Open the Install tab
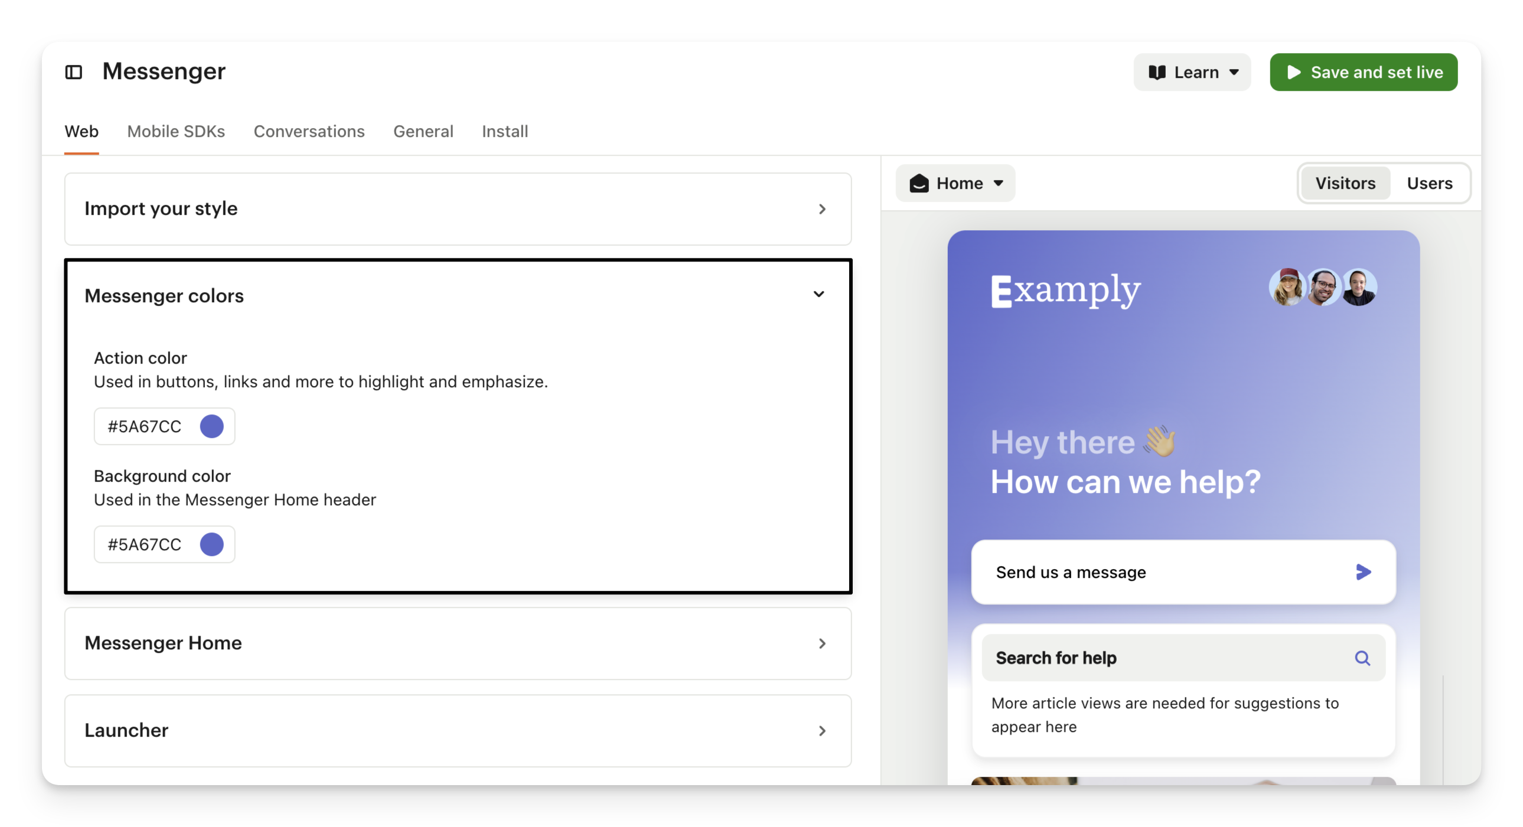1523x827 pixels. point(504,131)
